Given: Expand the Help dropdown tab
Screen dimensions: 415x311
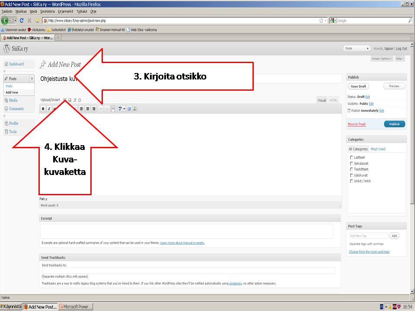Looking at the screenshot, I should [x=399, y=58].
